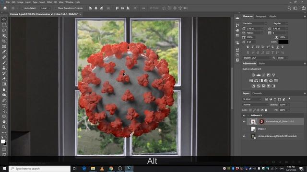307x172 pixels.
Task: Open the search icon at top right
Action: tap(289, 8)
